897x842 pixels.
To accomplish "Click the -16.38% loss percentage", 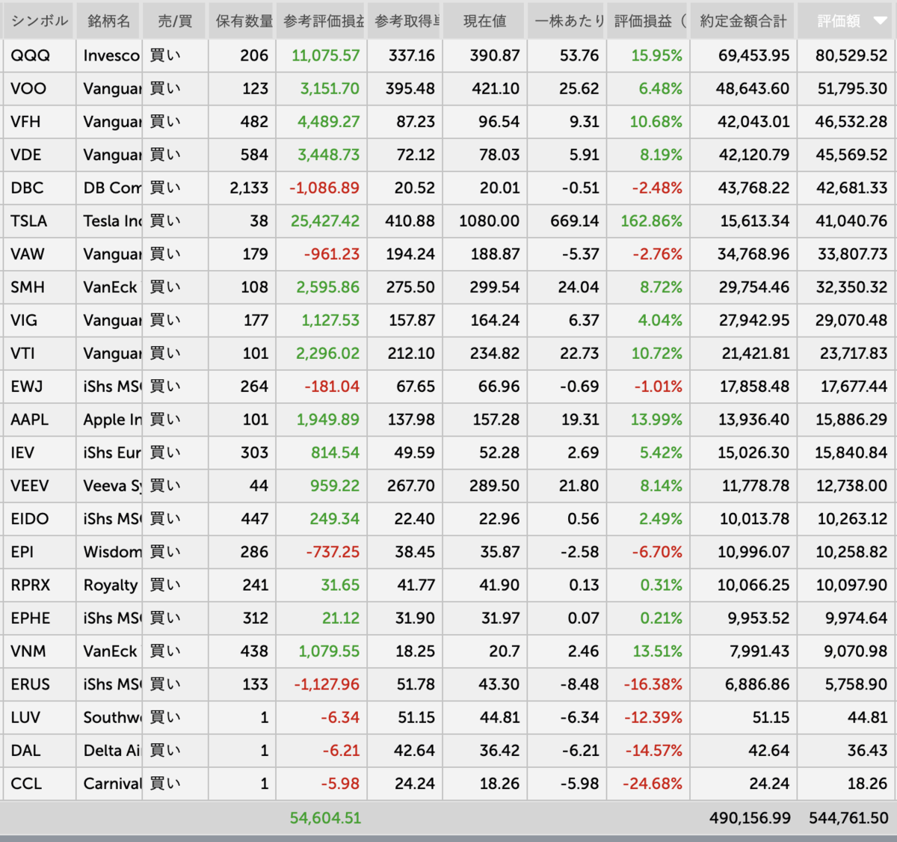I will coord(653,684).
